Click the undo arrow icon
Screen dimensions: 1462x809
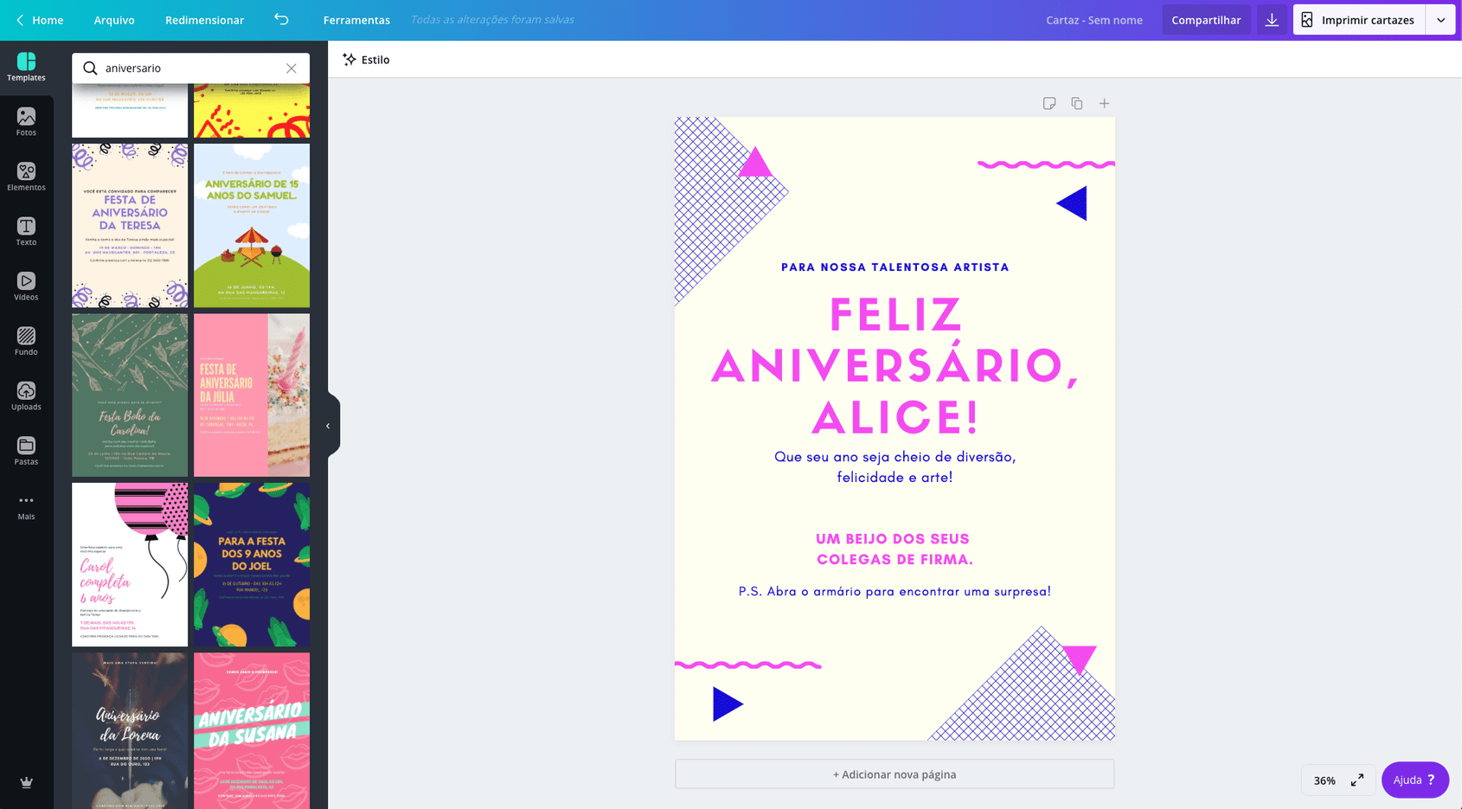(x=282, y=20)
